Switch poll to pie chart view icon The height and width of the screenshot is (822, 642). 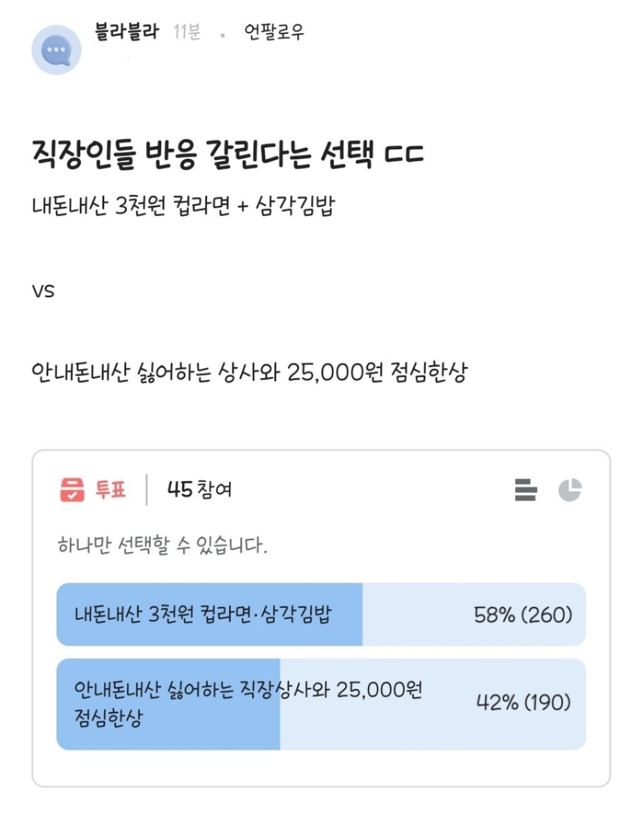(x=570, y=490)
